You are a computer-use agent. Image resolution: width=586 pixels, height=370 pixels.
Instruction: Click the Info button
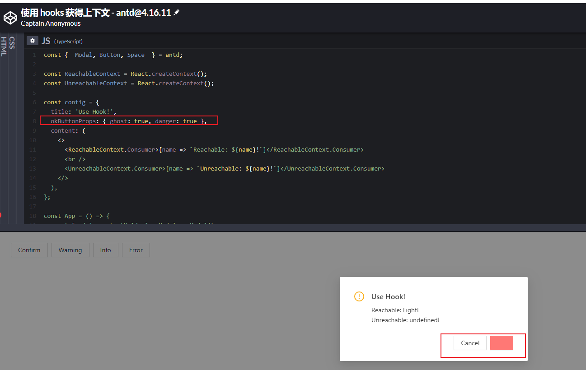(105, 250)
